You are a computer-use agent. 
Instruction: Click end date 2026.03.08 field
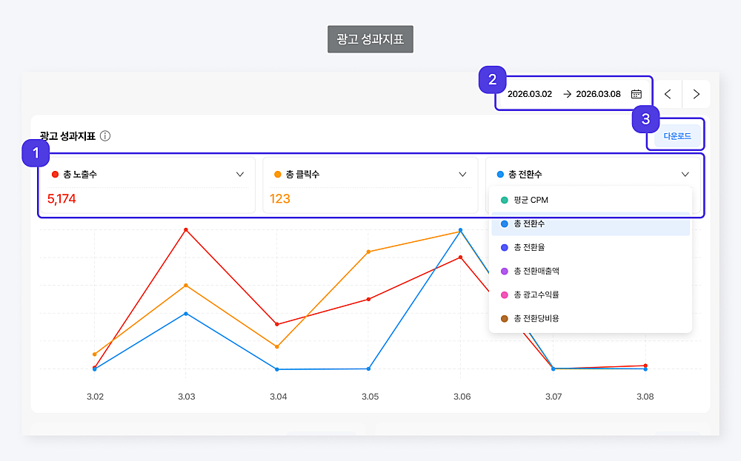pyautogui.click(x=598, y=94)
